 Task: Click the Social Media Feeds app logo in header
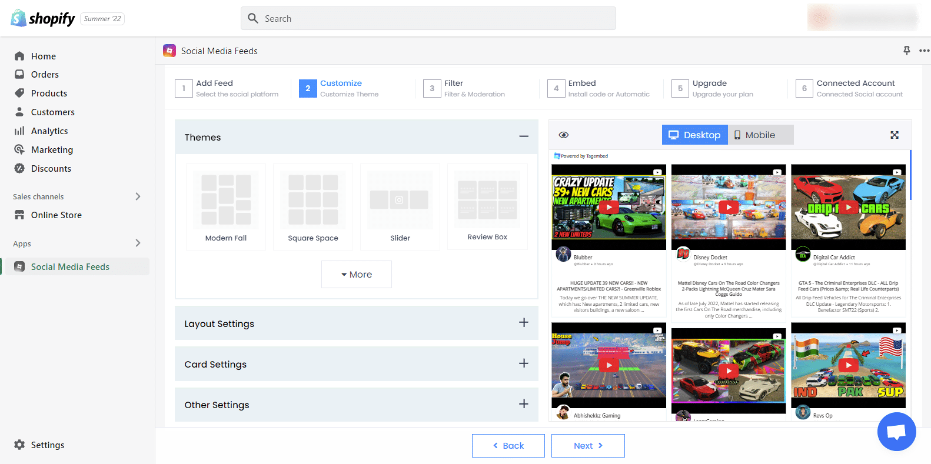click(169, 51)
